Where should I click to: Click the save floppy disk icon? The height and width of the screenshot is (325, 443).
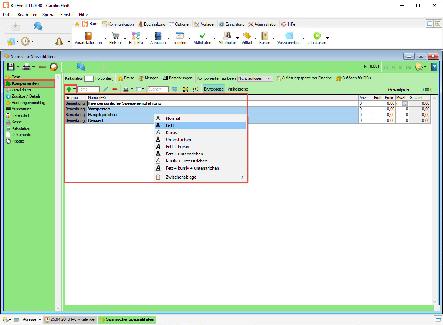click(x=11, y=67)
